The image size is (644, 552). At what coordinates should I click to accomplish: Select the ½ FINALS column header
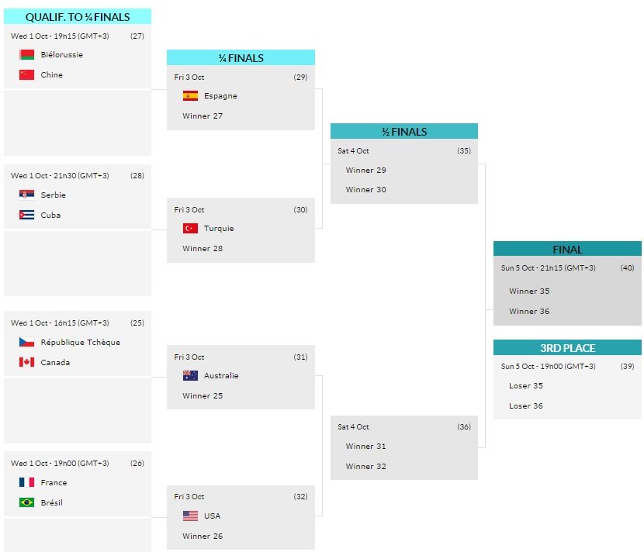[x=403, y=132]
